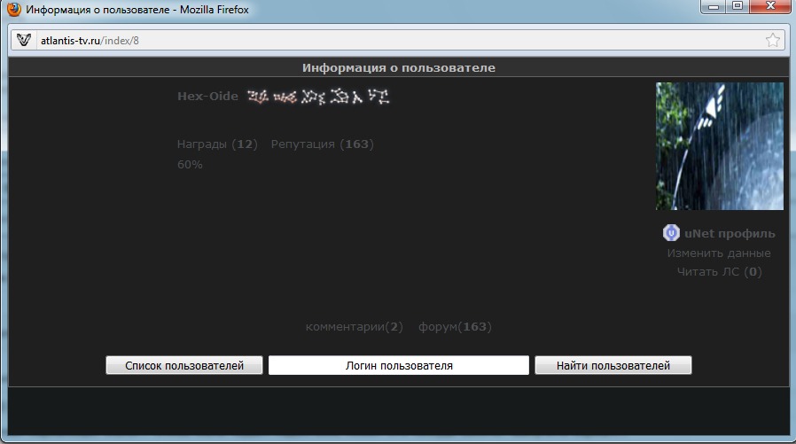Click the Информация о пользователе header

(x=399, y=67)
